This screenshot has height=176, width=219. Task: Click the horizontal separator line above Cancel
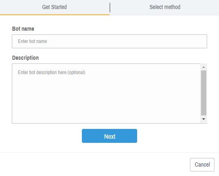(109, 152)
